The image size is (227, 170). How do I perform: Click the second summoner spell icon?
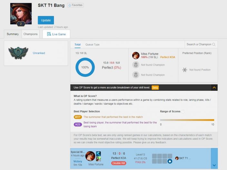[x=98, y=159]
